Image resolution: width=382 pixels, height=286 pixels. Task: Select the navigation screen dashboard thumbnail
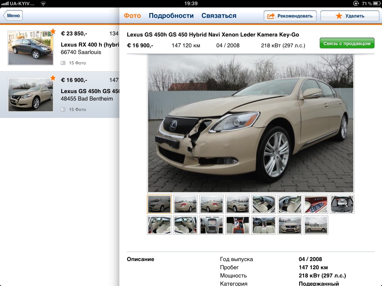point(212,225)
